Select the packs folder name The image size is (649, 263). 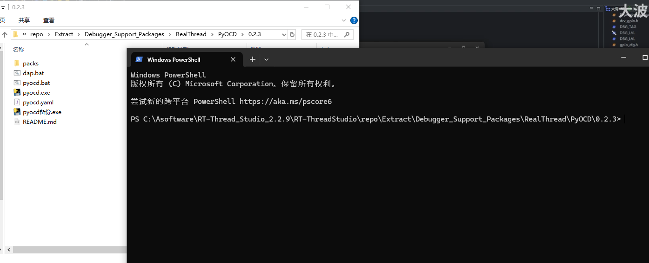point(31,64)
